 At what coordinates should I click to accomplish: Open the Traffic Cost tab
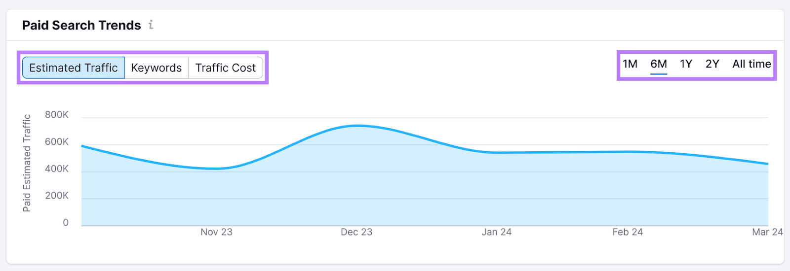[226, 68]
